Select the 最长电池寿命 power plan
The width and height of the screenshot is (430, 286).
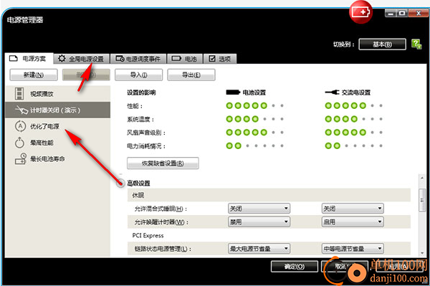57,158
